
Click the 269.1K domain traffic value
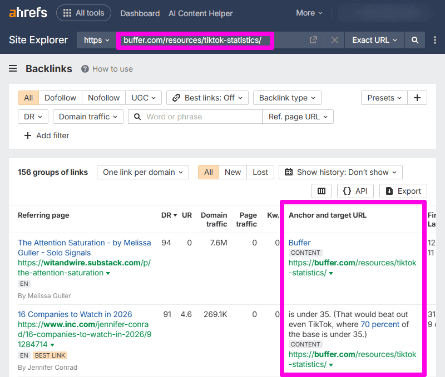pos(215,314)
